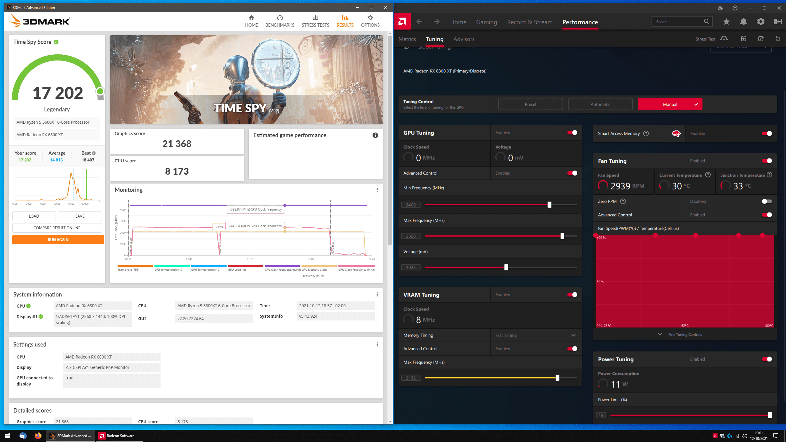Disable the Fan Tuning toggle
This screenshot has width=786, height=442.
(x=767, y=161)
